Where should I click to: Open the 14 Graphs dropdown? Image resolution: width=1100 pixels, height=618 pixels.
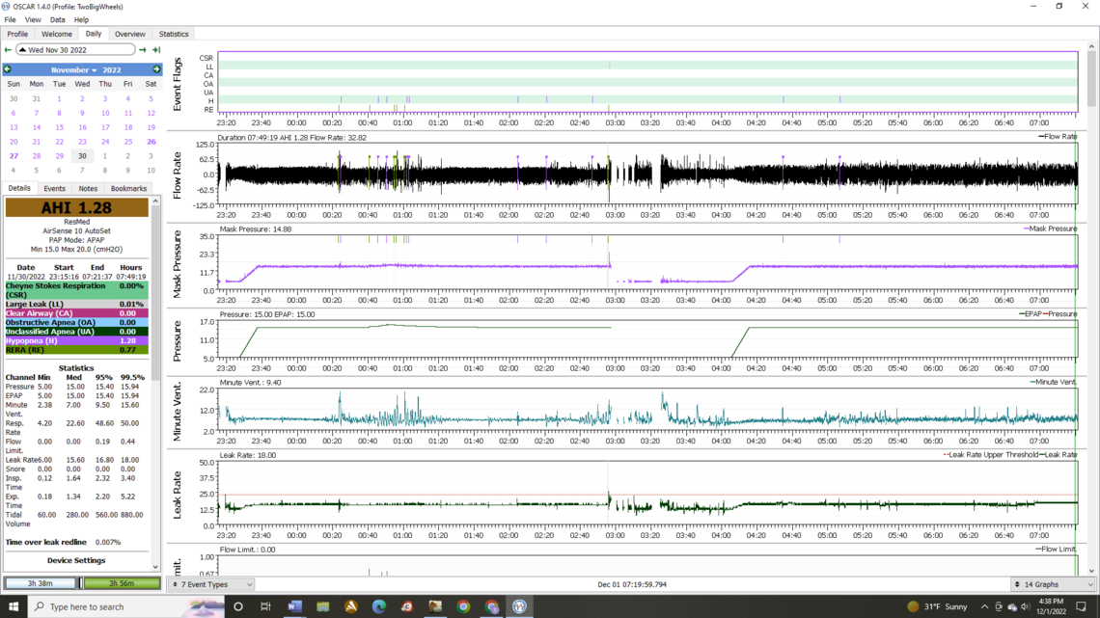1054,584
